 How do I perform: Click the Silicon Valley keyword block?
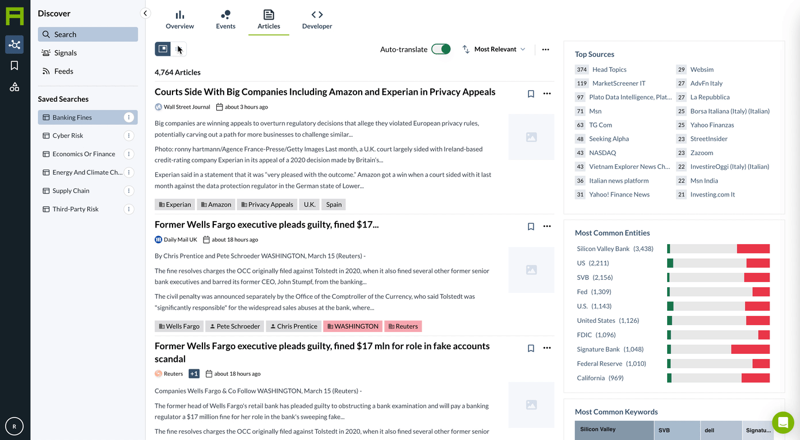[614, 430]
